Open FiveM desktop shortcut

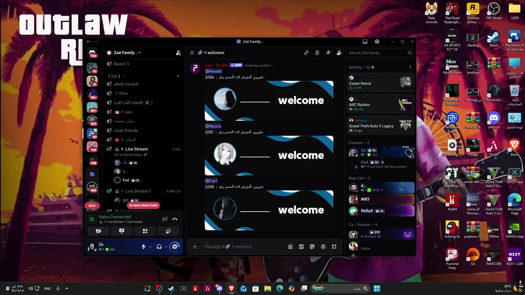pos(493,148)
